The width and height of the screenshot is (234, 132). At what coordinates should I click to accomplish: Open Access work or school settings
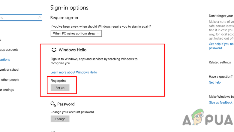[x=10, y=70]
